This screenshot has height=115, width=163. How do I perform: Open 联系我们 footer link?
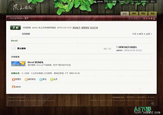coord(131,97)
